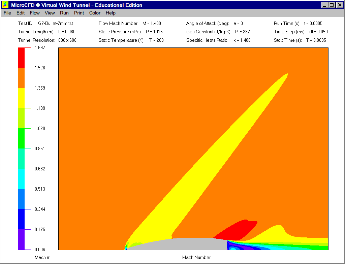Click the MicroCFD application icon in title bar

(x=5, y=5)
